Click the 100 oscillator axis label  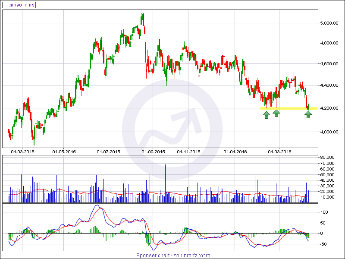pyautogui.click(x=324, y=212)
